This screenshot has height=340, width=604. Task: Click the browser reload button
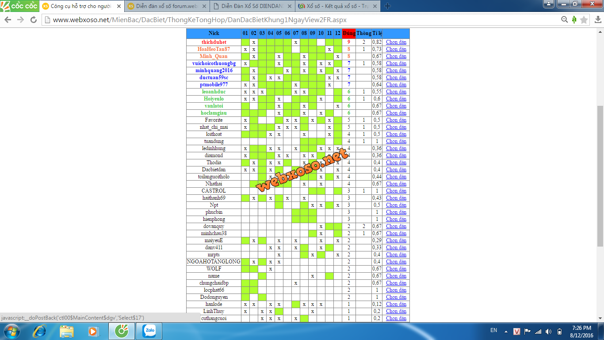coord(34,20)
